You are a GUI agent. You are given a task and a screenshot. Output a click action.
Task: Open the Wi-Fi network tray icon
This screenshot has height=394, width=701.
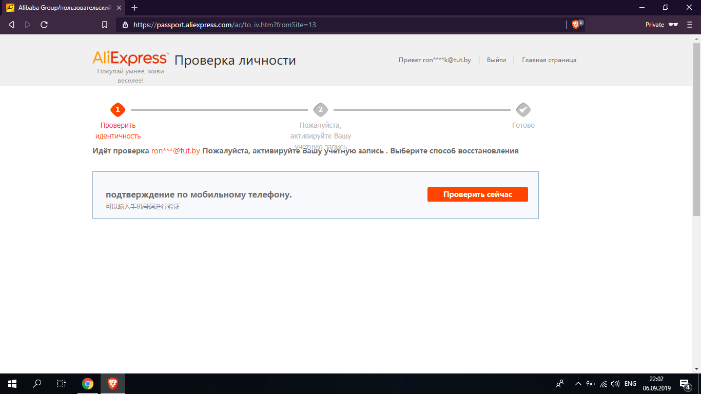[x=603, y=384]
